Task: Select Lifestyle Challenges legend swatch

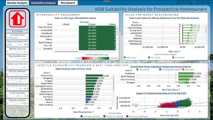Action: coord(127,116)
